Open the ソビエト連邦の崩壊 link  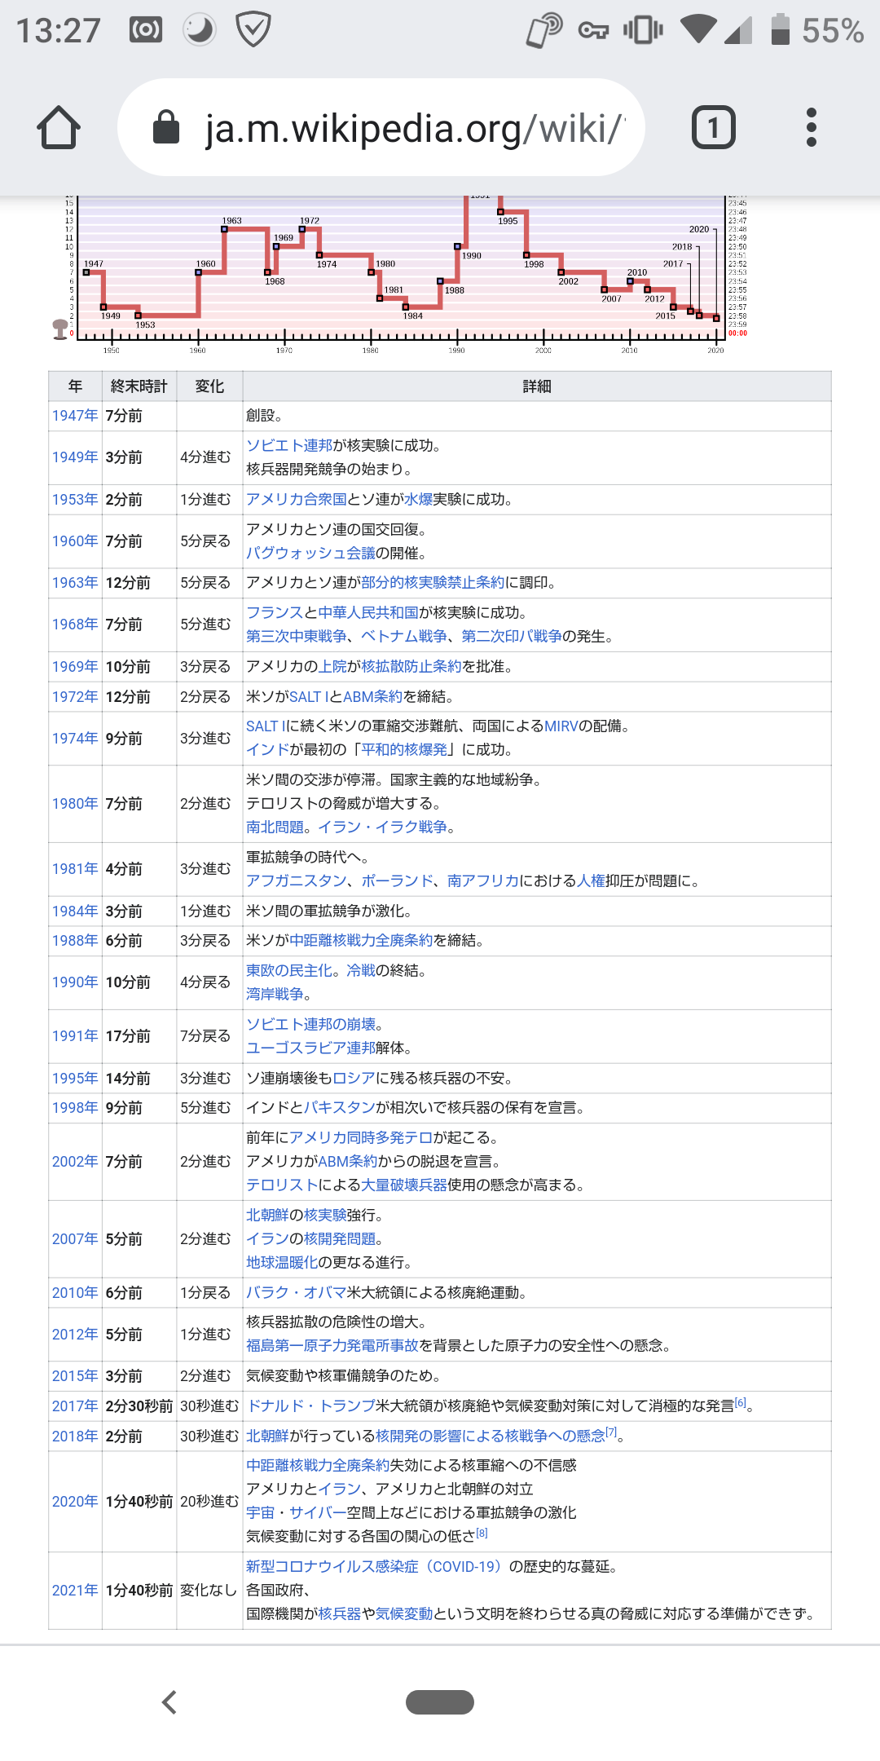tap(310, 1024)
